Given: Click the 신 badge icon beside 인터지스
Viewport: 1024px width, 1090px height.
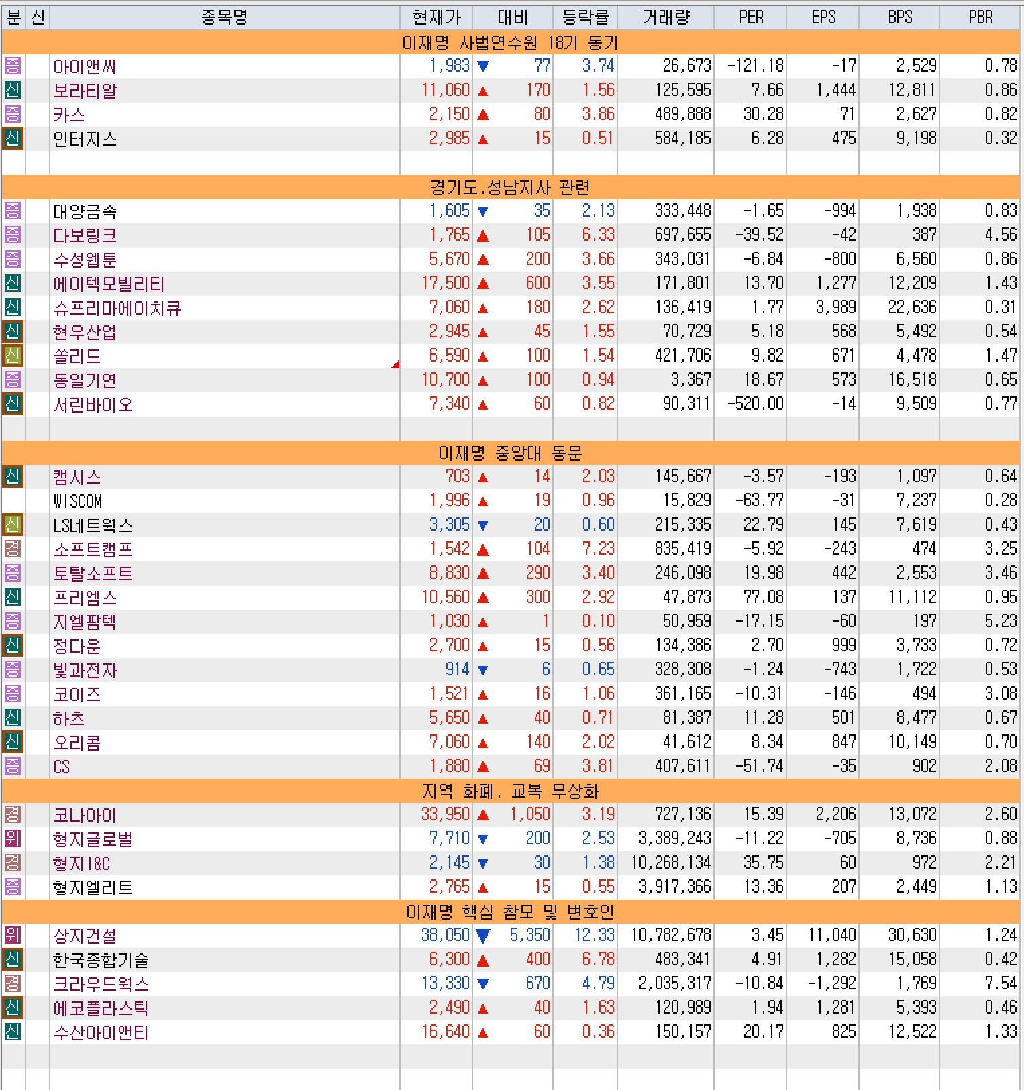Looking at the screenshot, I should [13, 139].
